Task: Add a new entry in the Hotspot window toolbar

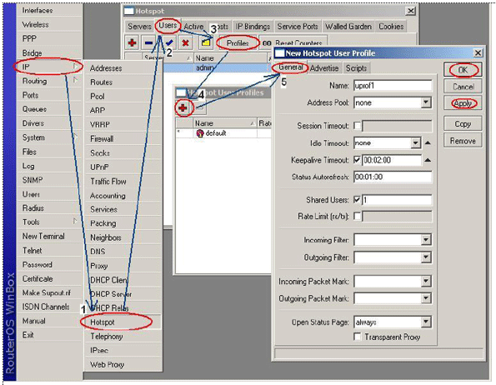Action: [133, 42]
